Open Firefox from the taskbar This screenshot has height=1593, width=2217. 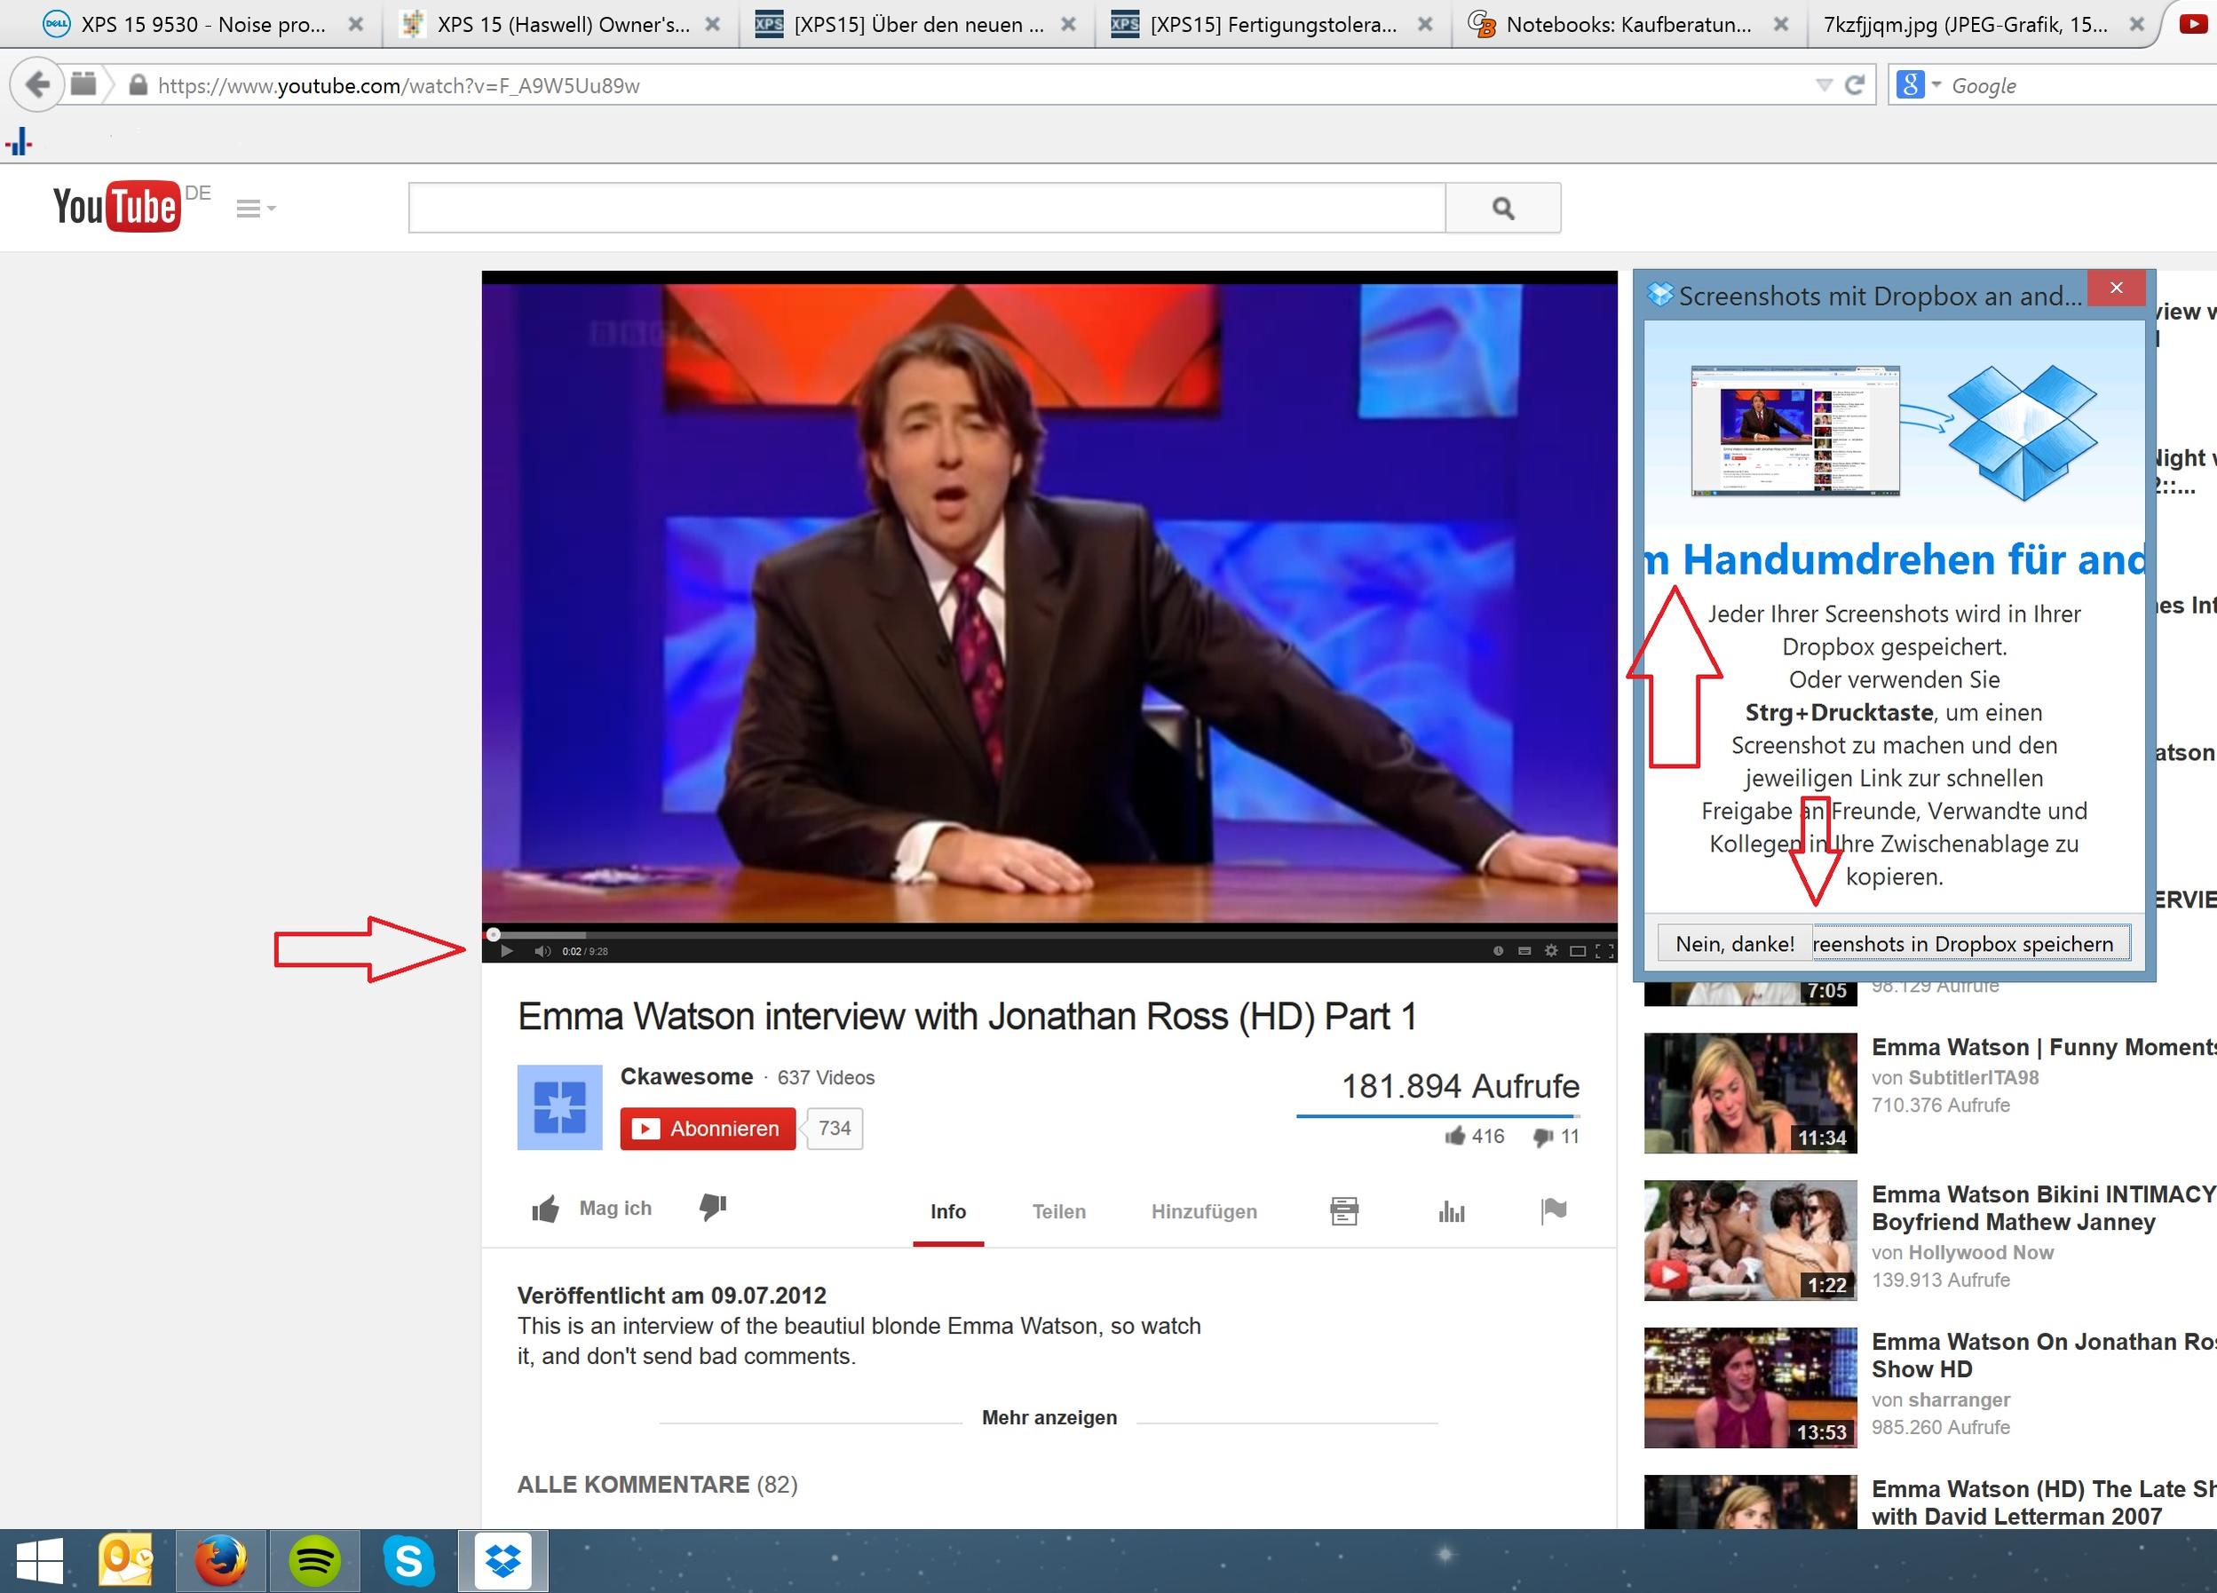click(220, 1560)
